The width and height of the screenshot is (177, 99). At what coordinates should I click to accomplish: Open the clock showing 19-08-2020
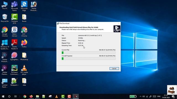[x=166, y=97]
